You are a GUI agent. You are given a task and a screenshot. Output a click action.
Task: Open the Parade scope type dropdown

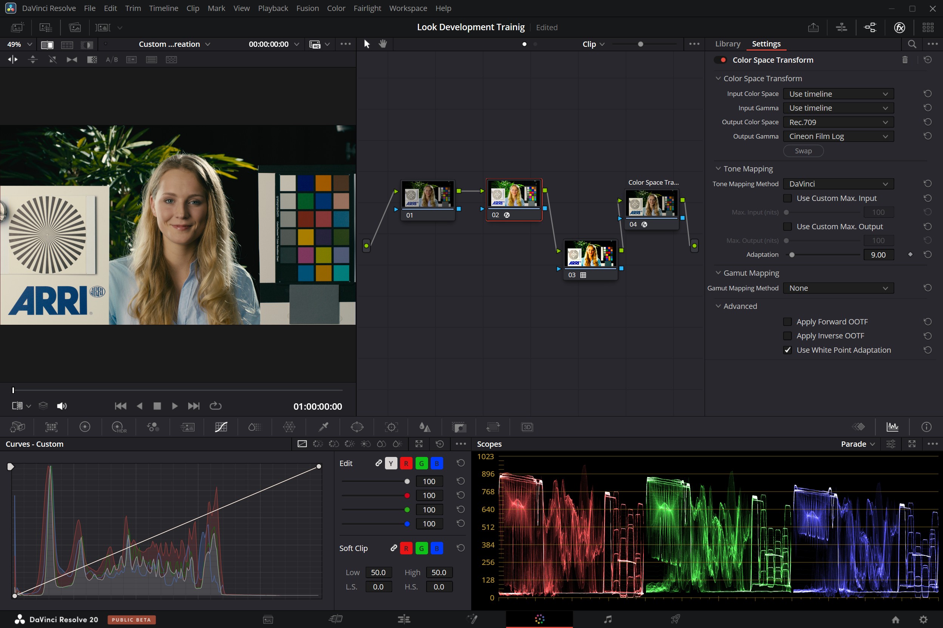coord(857,444)
